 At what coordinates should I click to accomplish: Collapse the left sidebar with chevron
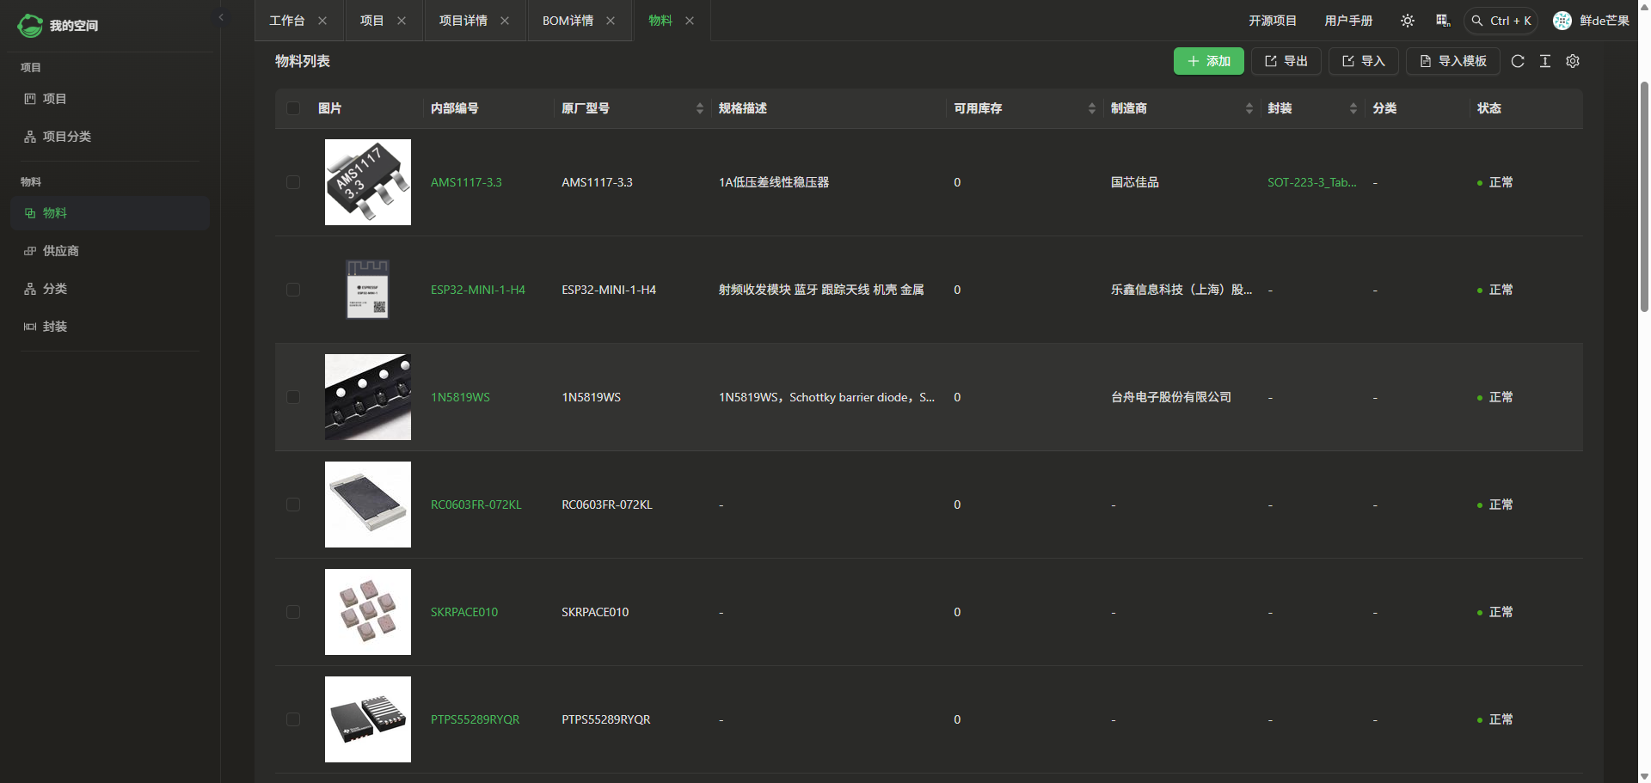coord(221,17)
